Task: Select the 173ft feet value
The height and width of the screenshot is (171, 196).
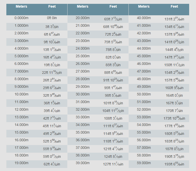Action: (174, 118)
